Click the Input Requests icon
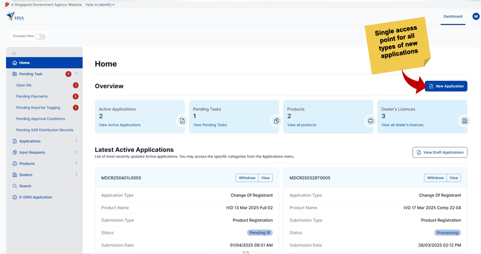 click(15, 152)
